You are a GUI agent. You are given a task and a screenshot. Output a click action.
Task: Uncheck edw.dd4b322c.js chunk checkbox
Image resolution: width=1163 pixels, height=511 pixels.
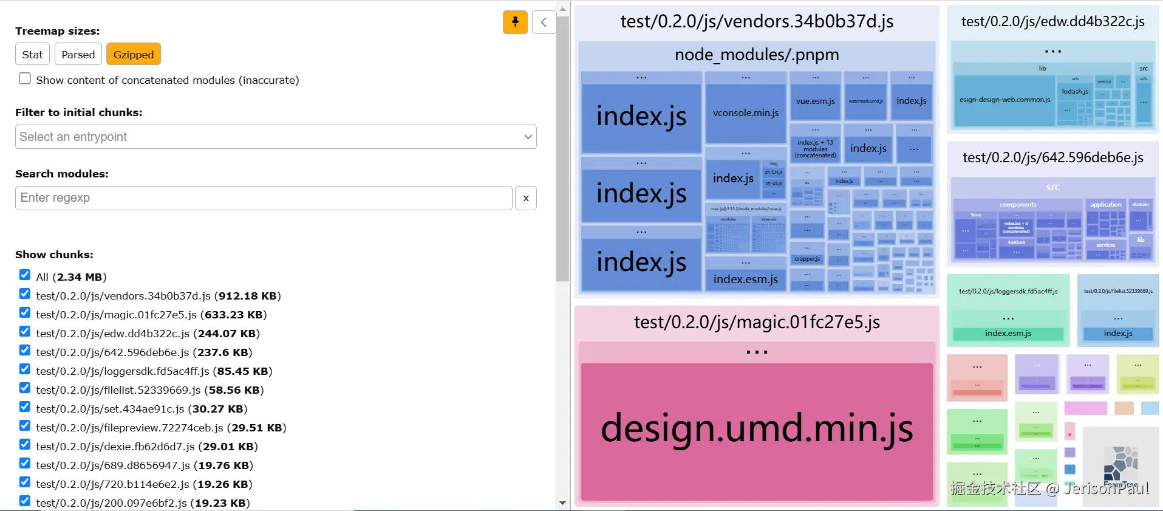25,331
